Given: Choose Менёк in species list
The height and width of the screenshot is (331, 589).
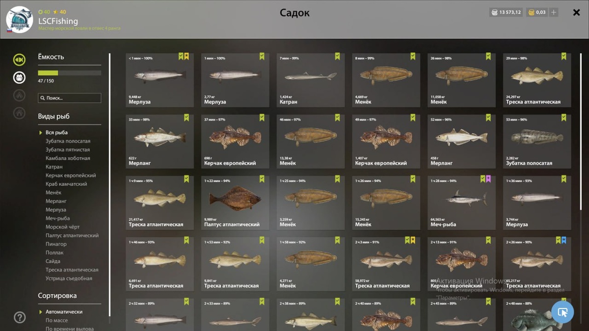Looking at the screenshot, I should coord(54,193).
